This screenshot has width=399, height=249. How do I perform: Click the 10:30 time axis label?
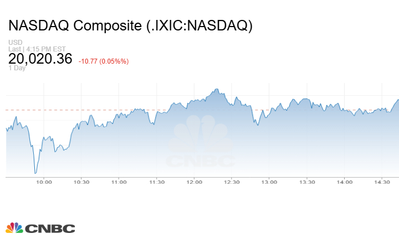(81, 182)
